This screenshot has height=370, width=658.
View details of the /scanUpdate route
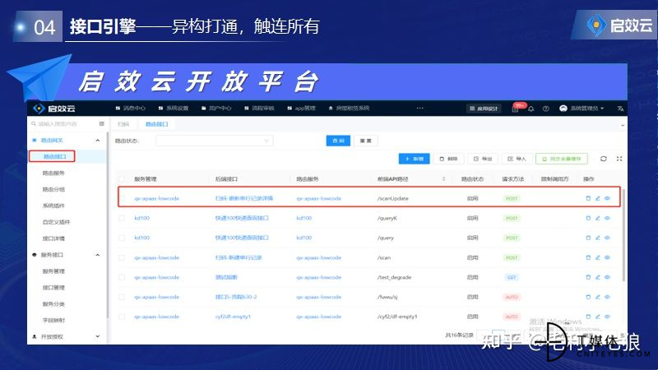tap(607, 198)
